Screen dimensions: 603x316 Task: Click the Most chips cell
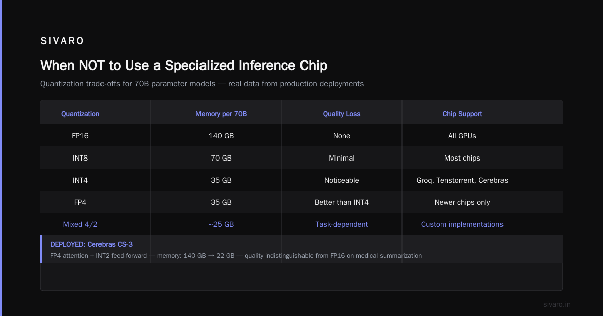(462, 158)
